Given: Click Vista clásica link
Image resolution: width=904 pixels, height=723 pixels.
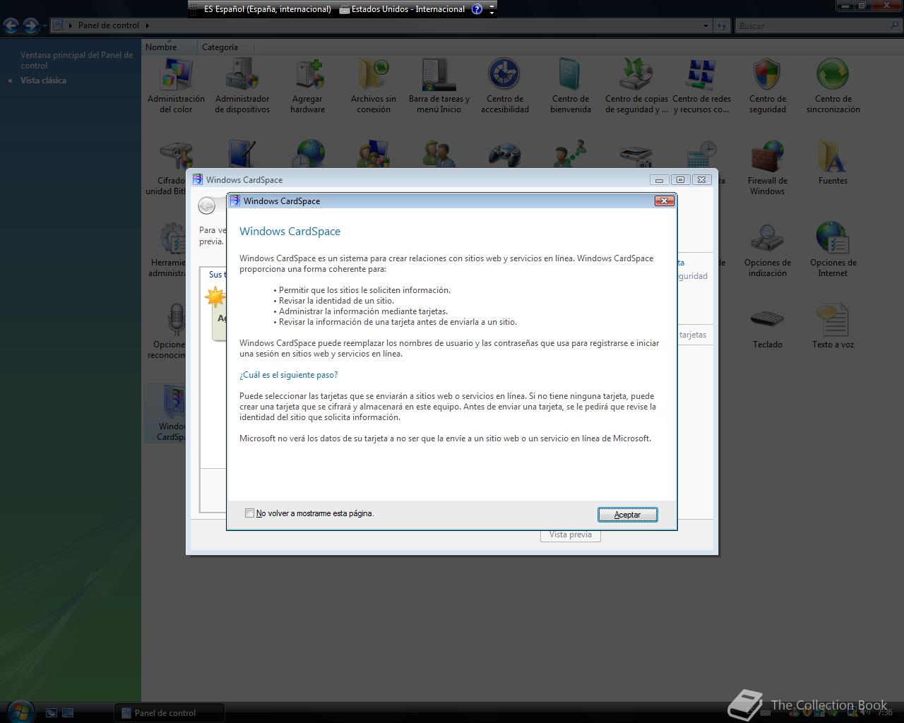Looking at the screenshot, I should click(43, 80).
